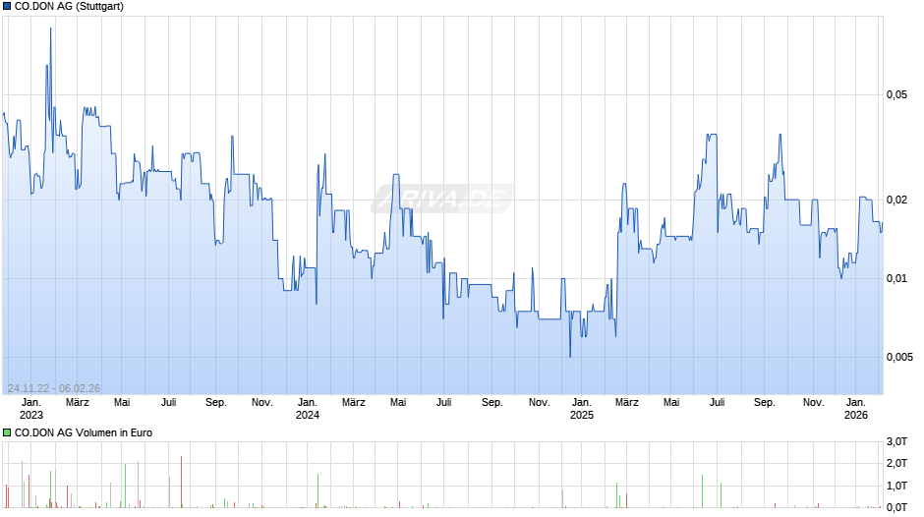Click the 0,05 price axis label
This screenshot has height=517, width=924.
coord(896,95)
